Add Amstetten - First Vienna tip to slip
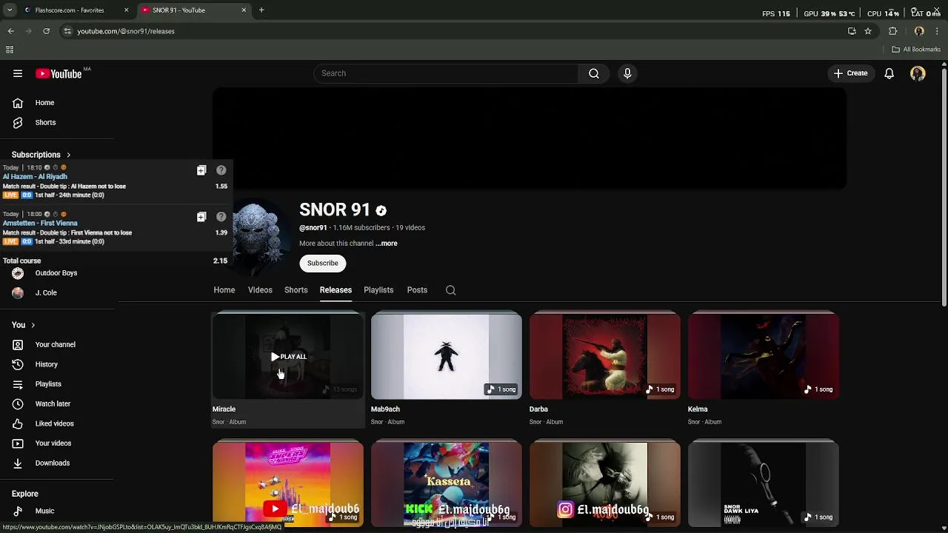 click(201, 217)
